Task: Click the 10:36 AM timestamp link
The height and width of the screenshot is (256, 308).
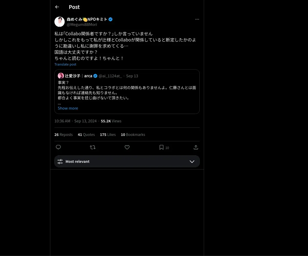Action: pyautogui.click(x=62, y=121)
